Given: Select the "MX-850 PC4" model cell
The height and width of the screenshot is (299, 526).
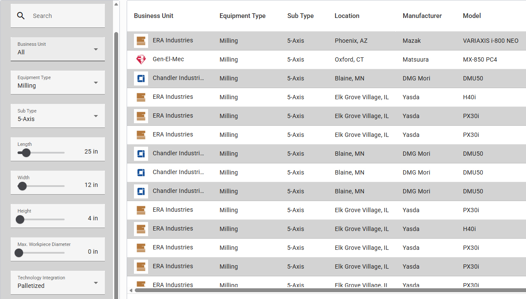Looking at the screenshot, I should [480, 59].
